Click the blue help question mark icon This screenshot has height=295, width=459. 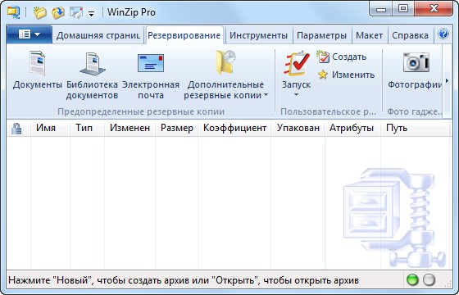click(443, 34)
